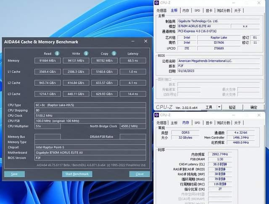
Task: Click BIOS date 01/16/2023 in CPU-Z
Action: tap(219, 71)
